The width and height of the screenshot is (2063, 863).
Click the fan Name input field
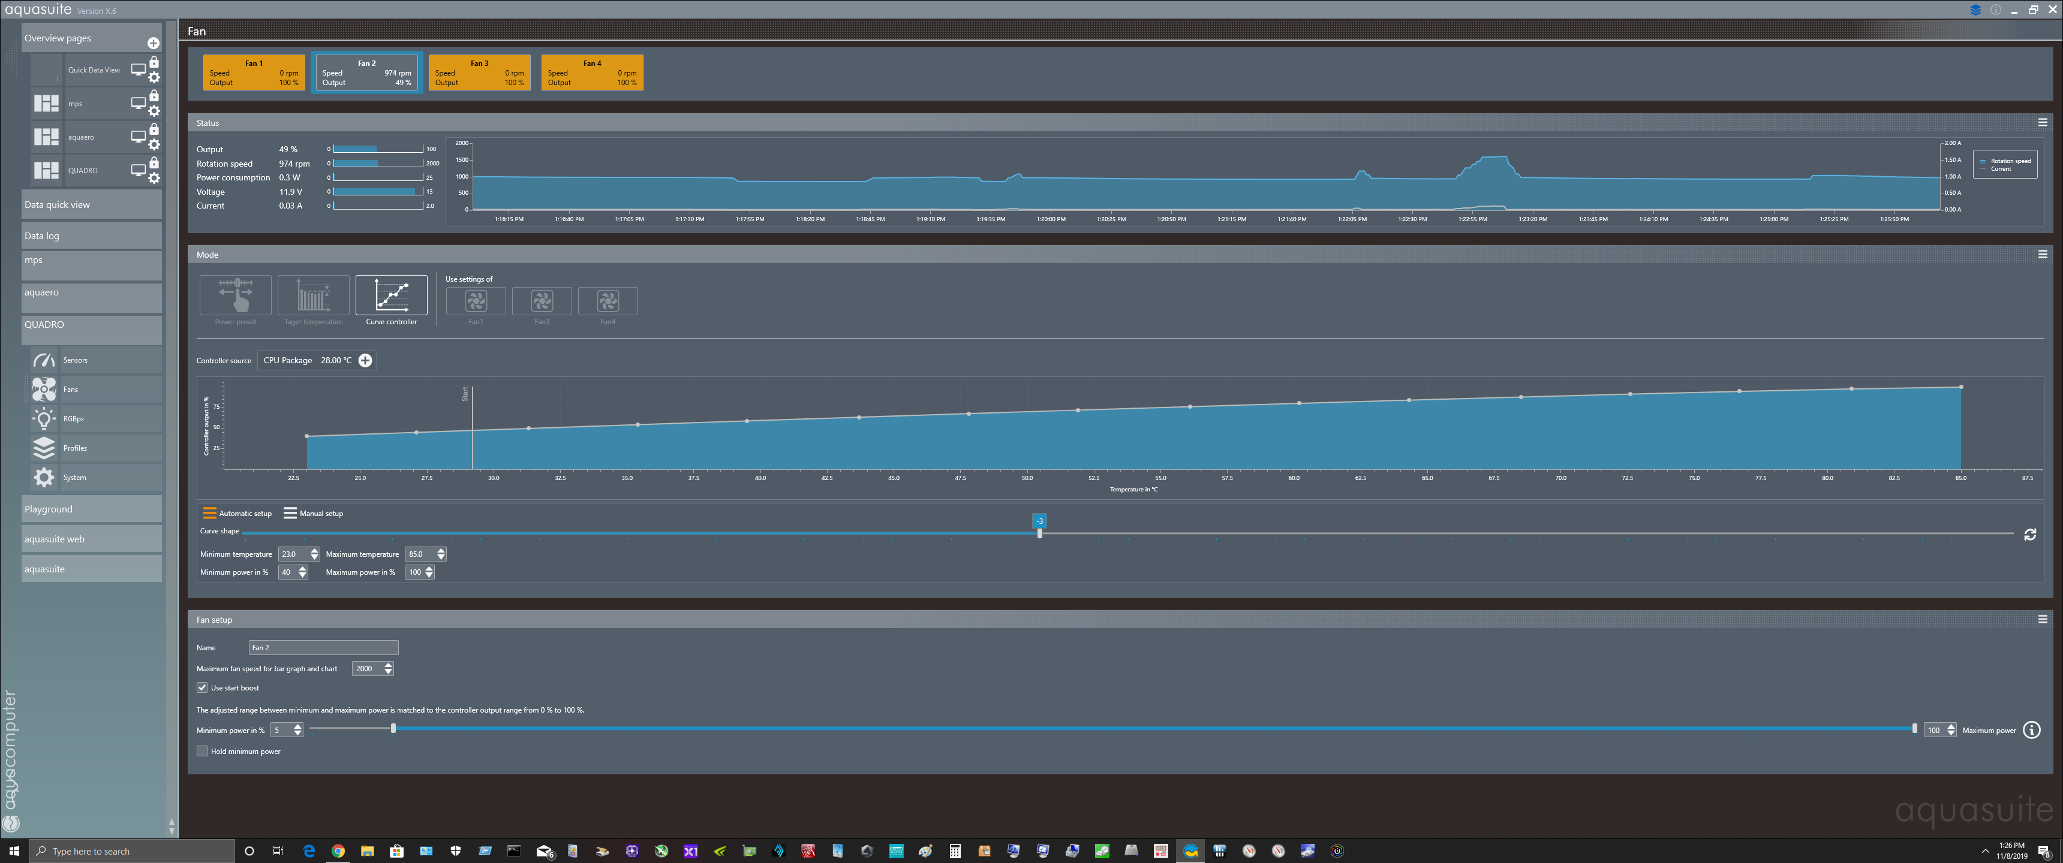click(x=324, y=648)
